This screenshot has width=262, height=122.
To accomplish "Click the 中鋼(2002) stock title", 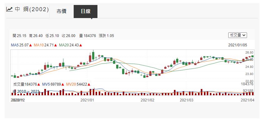I will pyautogui.click(x=32, y=9).
